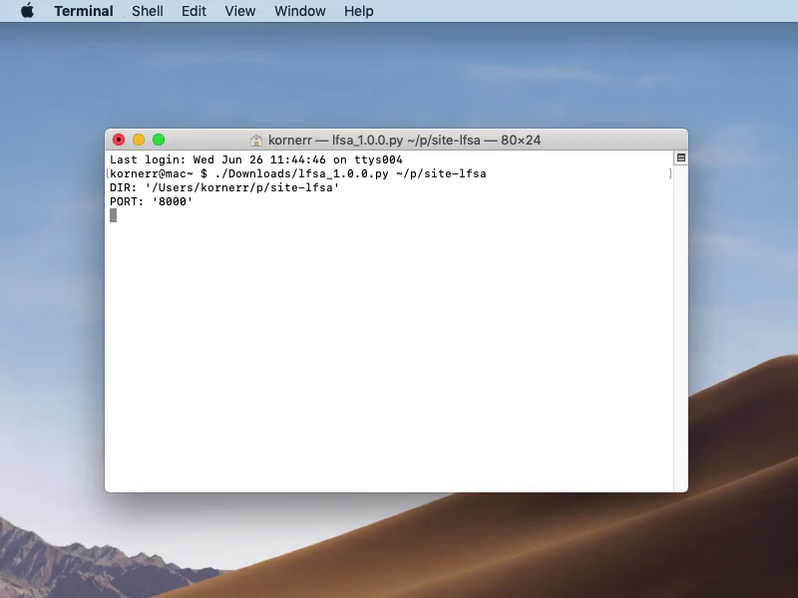
Task: Click the closing bracket mark right of command
Action: tap(670, 173)
